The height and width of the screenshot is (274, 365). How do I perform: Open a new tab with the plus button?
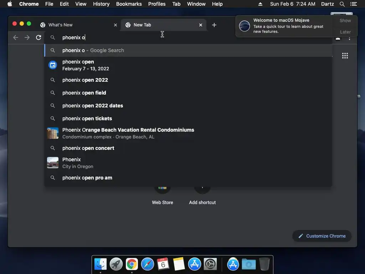214,25
